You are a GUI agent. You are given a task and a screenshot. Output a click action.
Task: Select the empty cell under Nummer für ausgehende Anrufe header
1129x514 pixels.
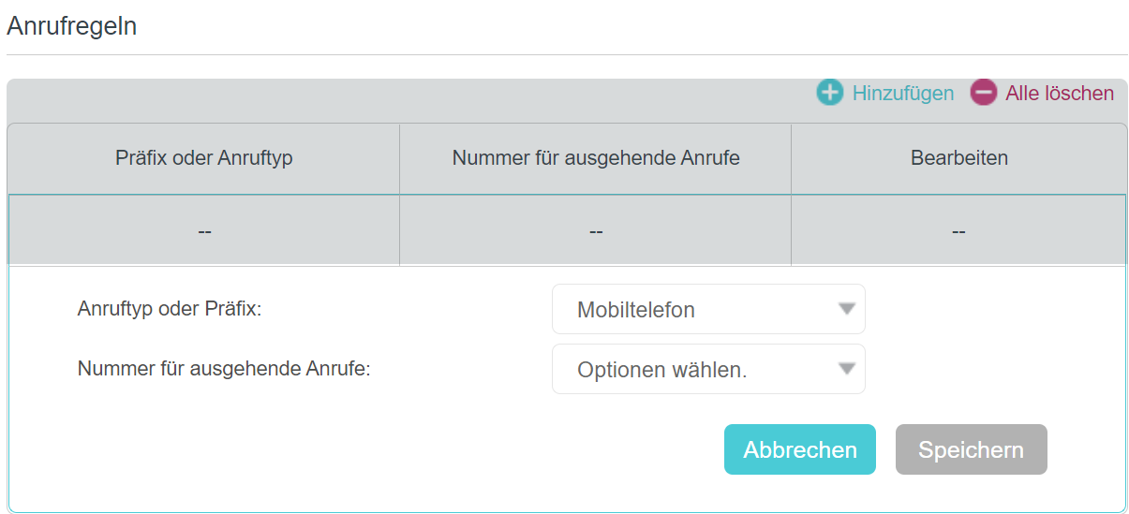point(596,230)
